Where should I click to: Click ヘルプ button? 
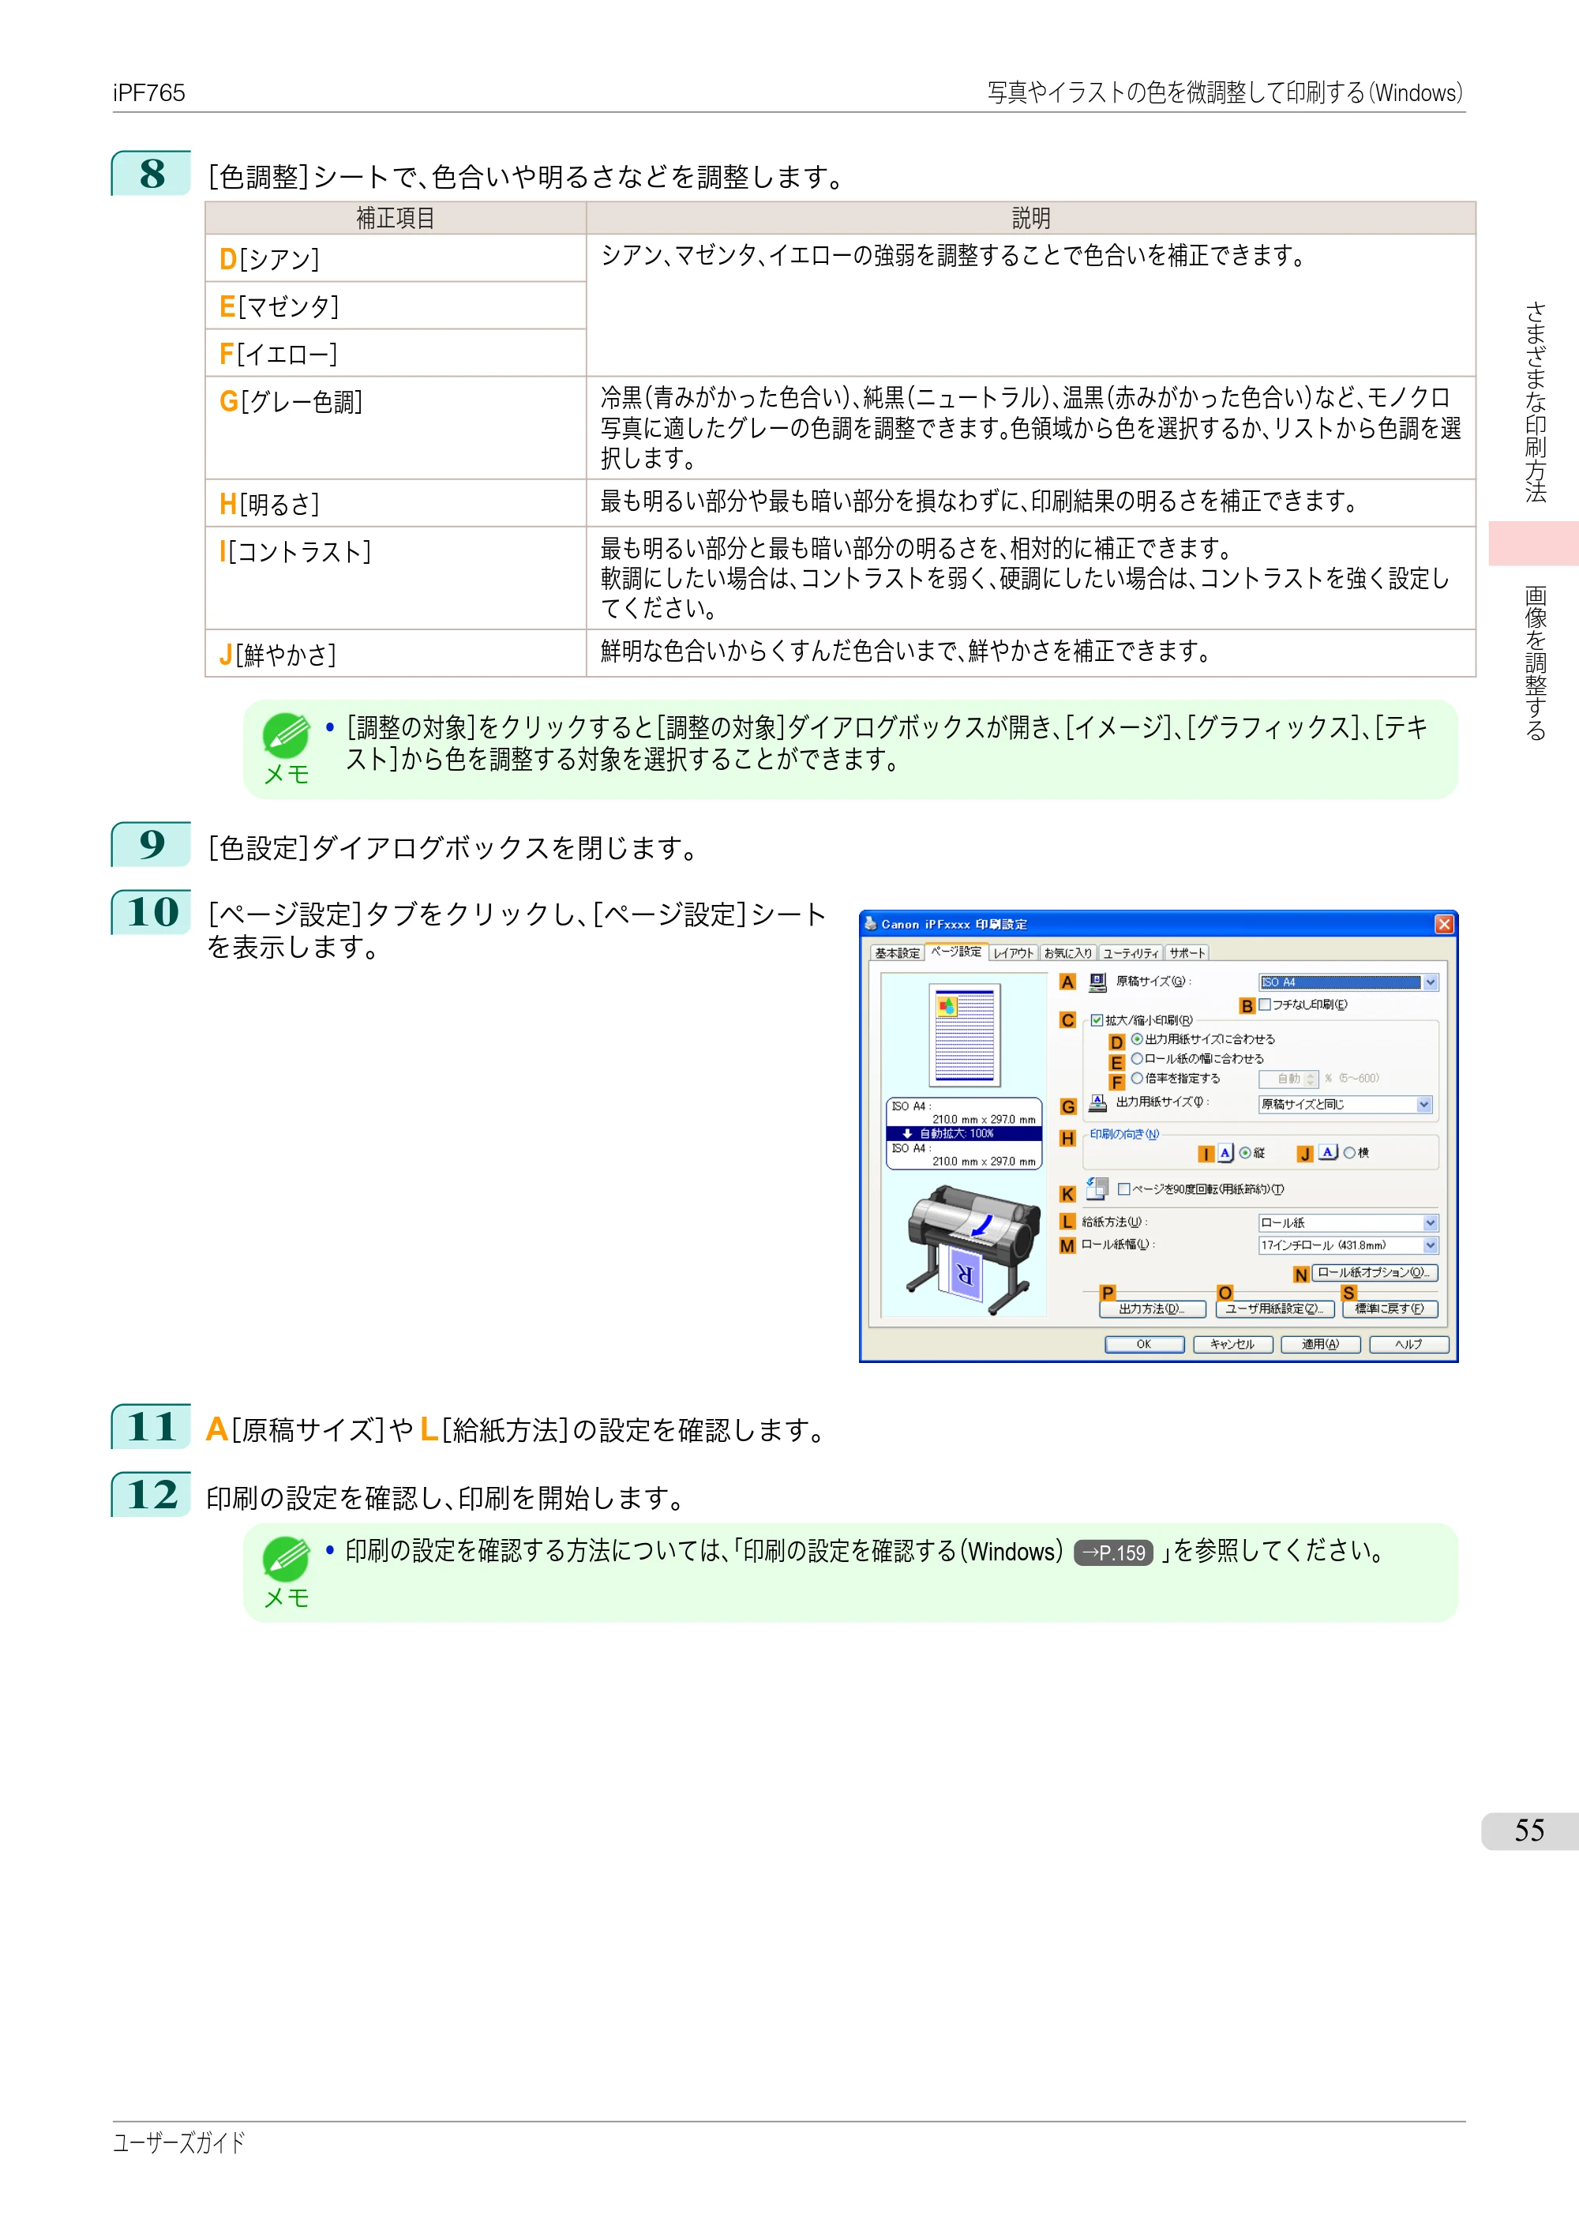pyautogui.click(x=1408, y=1344)
